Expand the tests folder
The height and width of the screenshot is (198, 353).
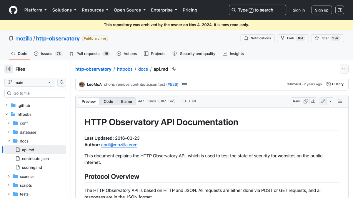(x=9, y=194)
